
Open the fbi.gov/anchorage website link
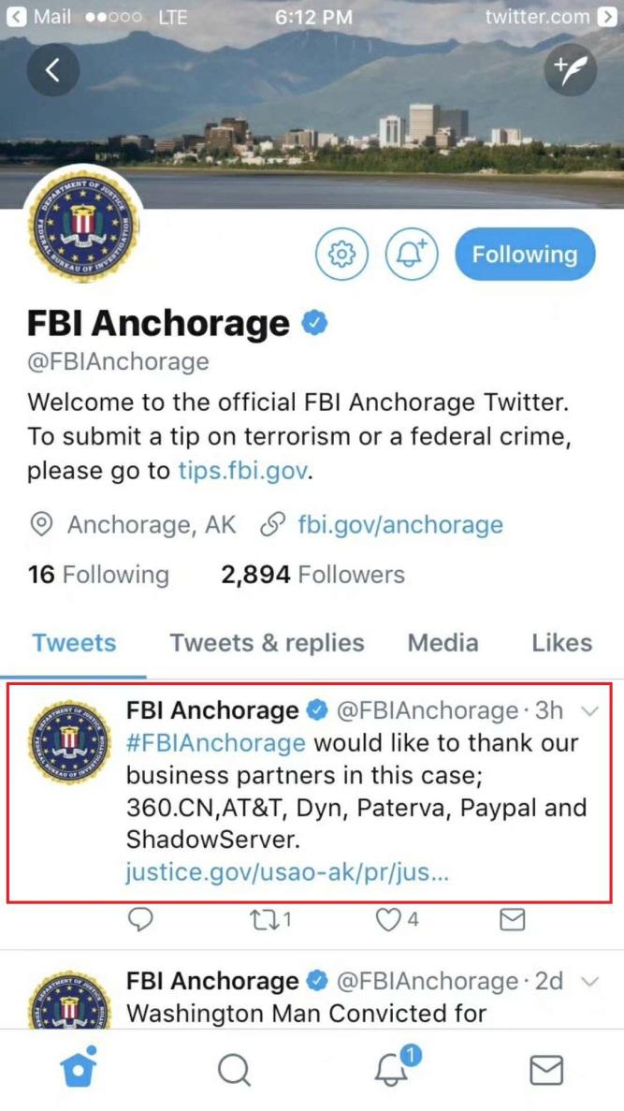(400, 525)
